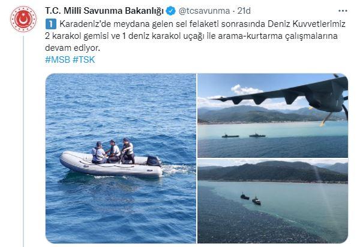
Task: Open the T.C. Millî Savunma Bakanlığı profile avatar
Action: pyautogui.click(x=23, y=19)
